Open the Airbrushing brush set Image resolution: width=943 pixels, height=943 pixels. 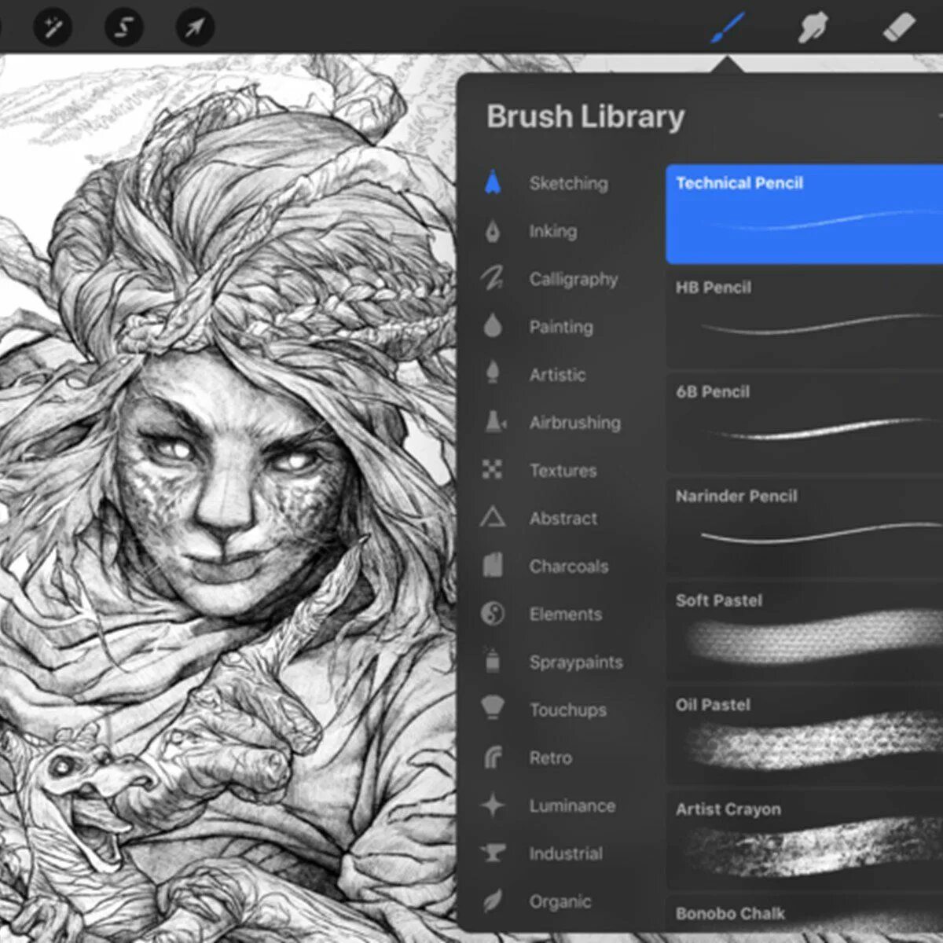coord(574,423)
